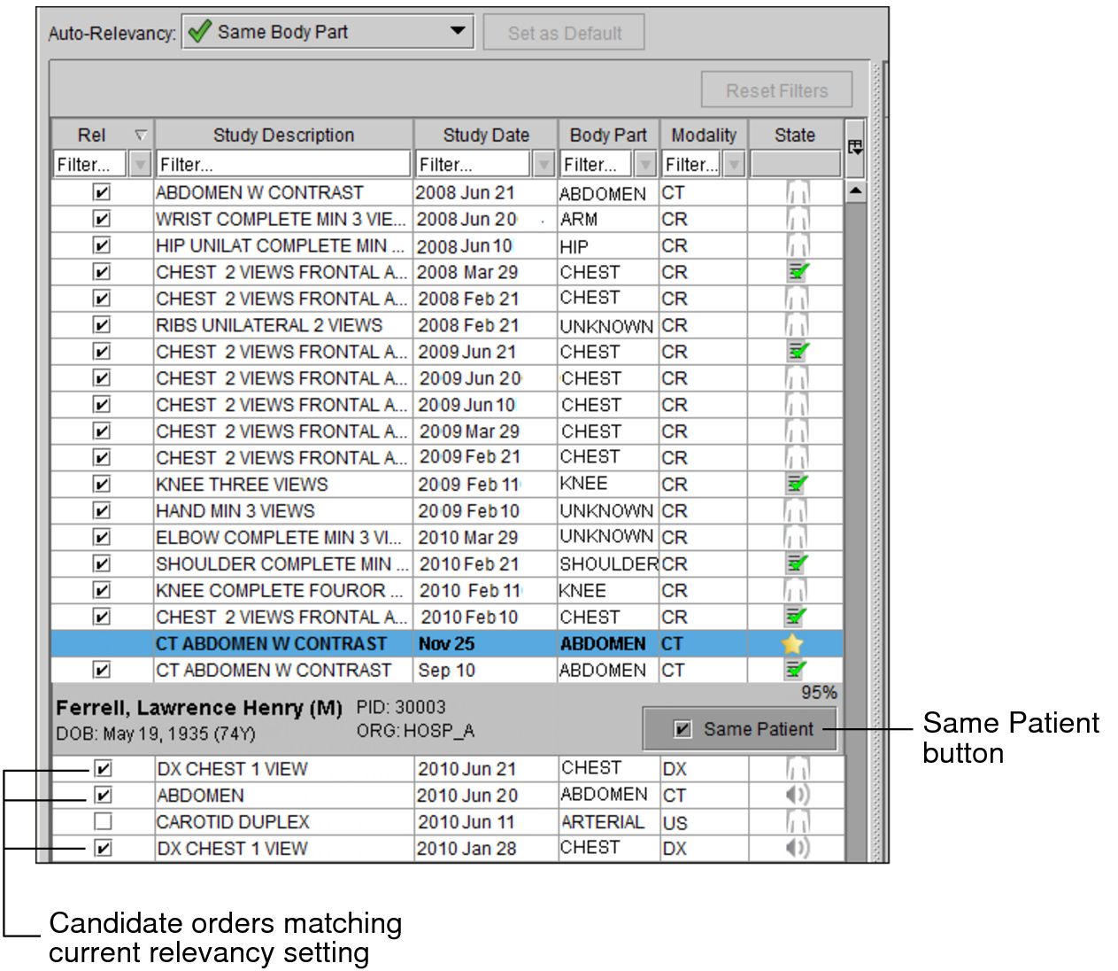Sort by the Modality column header

pyautogui.click(x=704, y=135)
